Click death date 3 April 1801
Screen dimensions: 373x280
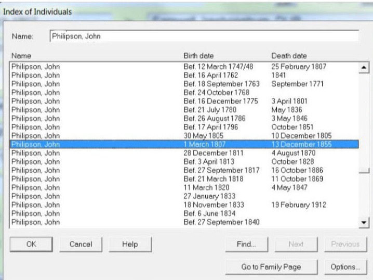pyautogui.click(x=289, y=101)
